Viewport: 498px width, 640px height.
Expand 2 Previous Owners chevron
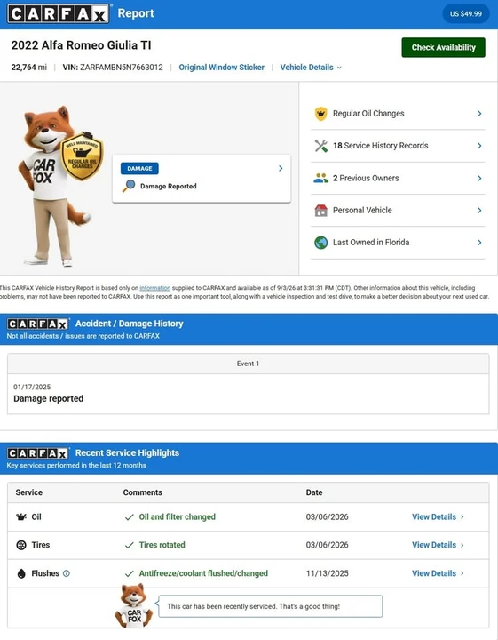pyautogui.click(x=479, y=178)
